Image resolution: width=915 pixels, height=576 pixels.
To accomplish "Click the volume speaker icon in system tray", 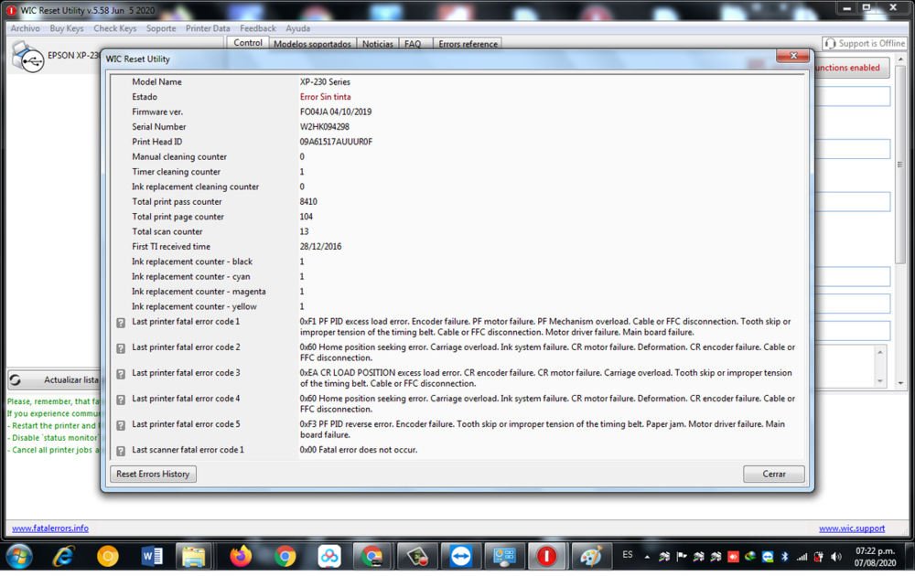I will (834, 555).
